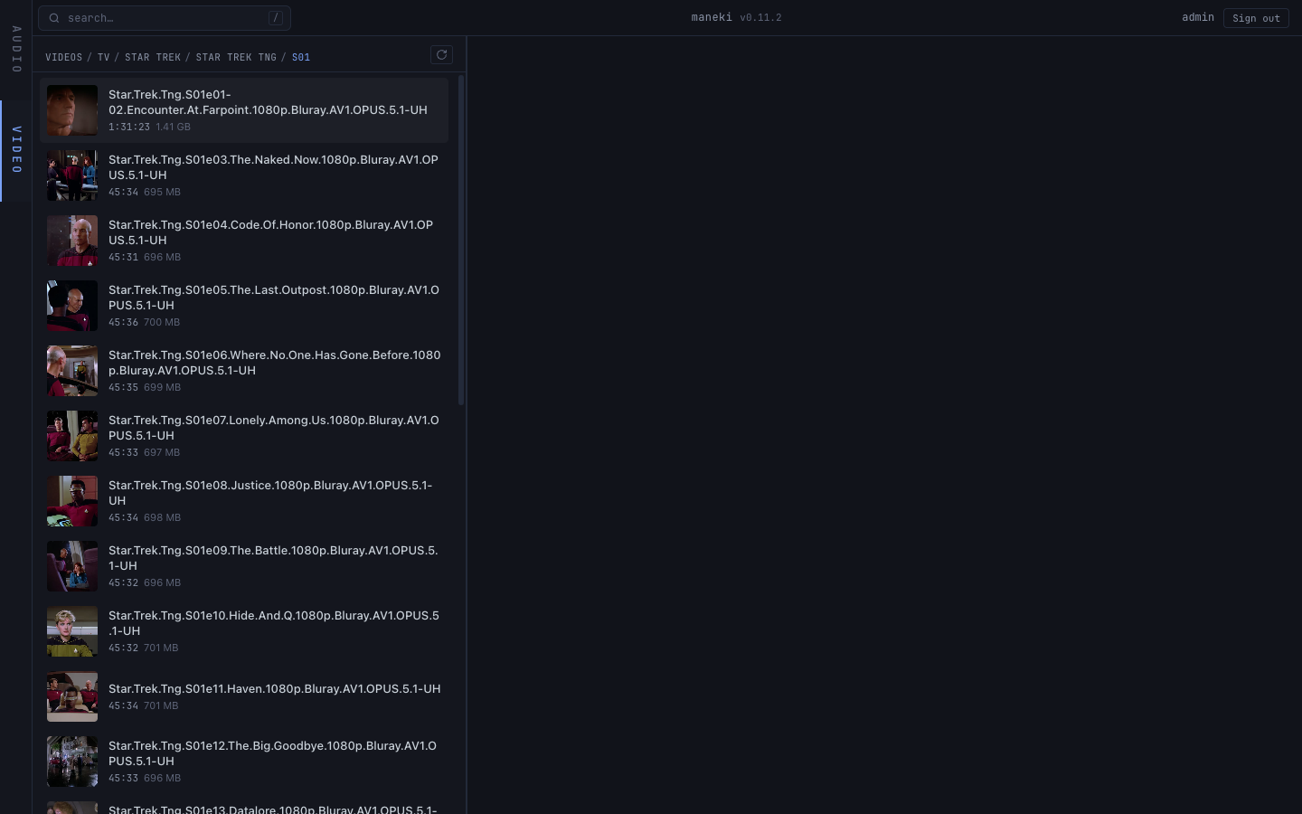Image resolution: width=1302 pixels, height=814 pixels.
Task: Click the 697 MB file size
Action: click(x=162, y=452)
